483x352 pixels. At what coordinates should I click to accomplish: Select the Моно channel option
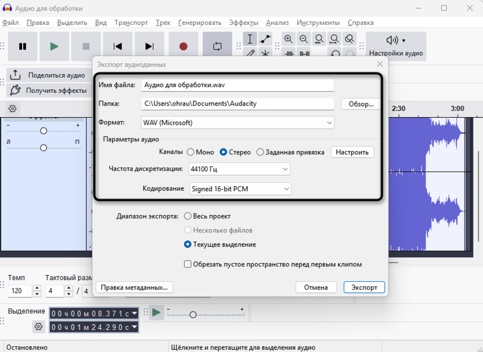click(190, 152)
